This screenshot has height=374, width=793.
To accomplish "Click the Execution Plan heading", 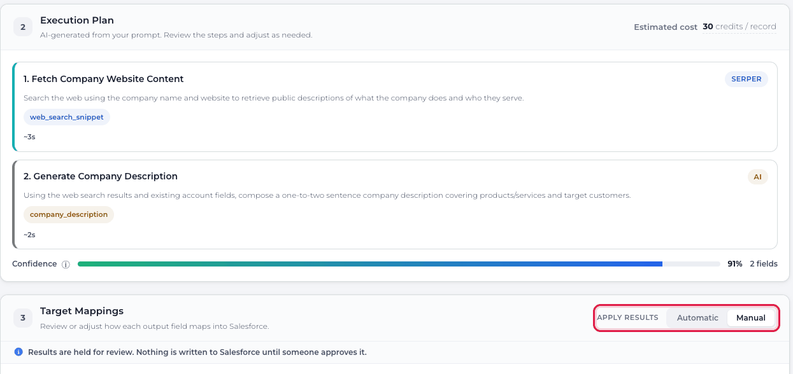I will tap(77, 21).
